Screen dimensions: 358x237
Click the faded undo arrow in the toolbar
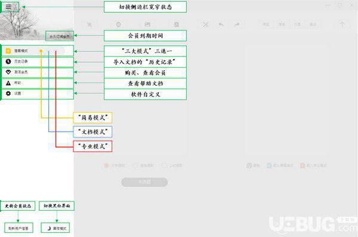pos(221,24)
